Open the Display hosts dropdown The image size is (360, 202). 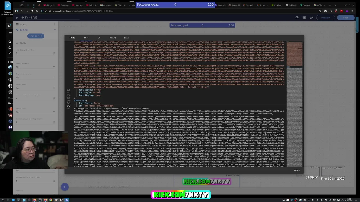pos(35,88)
